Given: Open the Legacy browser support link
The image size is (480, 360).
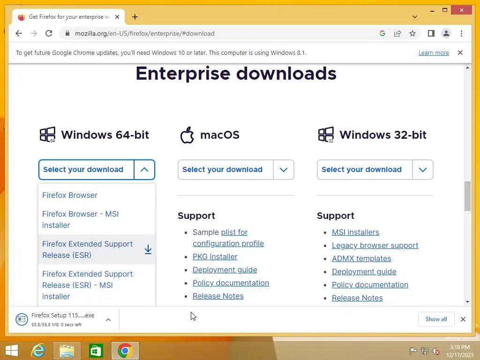Looking at the screenshot, I should 375,246.
